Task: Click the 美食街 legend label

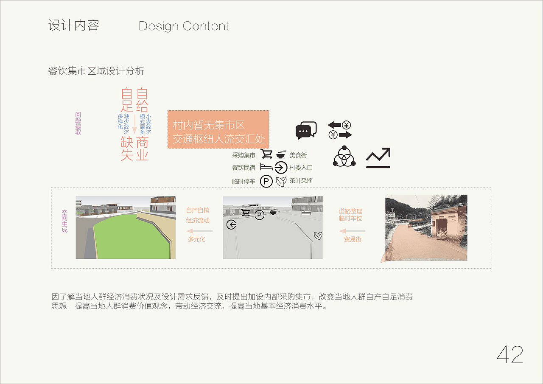Action: tap(298, 155)
